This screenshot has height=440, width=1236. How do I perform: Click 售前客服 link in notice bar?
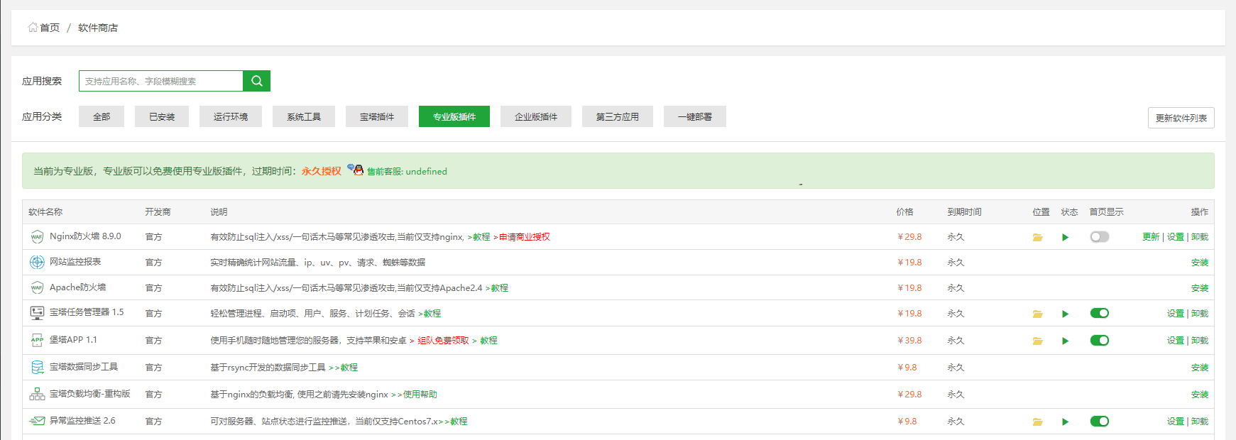click(407, 171)
